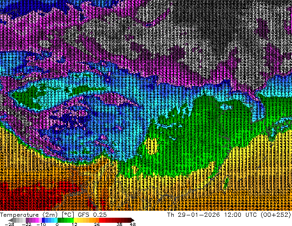Click the '(00+252)' forecast offset text

pos(275,215)
